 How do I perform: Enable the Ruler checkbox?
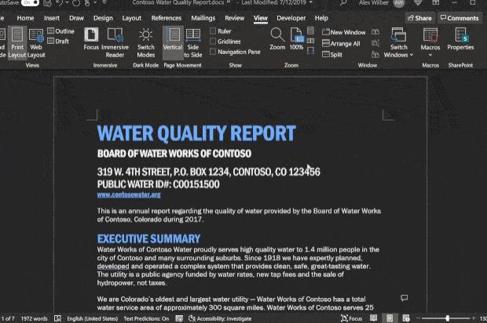click(214, 31)
